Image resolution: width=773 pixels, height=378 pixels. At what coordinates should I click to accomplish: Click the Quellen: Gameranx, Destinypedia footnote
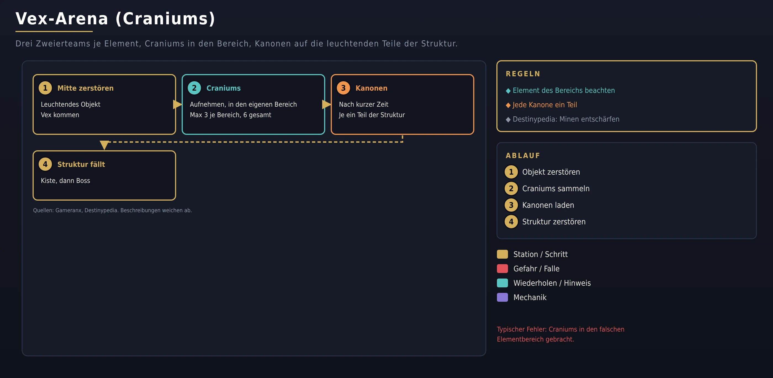112,210
